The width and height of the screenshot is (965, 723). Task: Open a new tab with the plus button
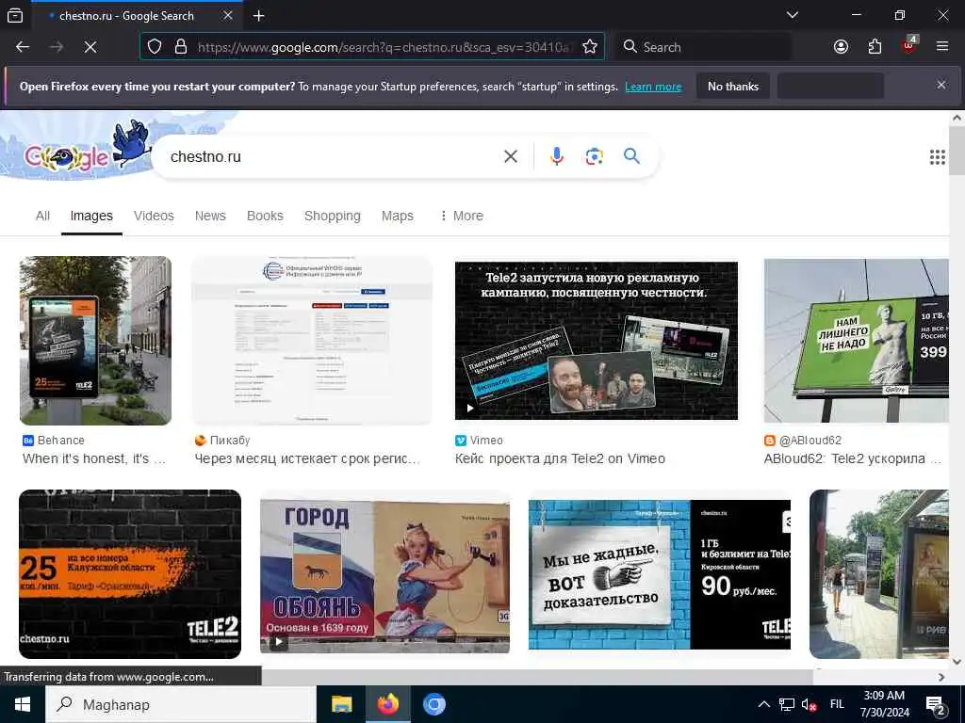coord(259,16)
